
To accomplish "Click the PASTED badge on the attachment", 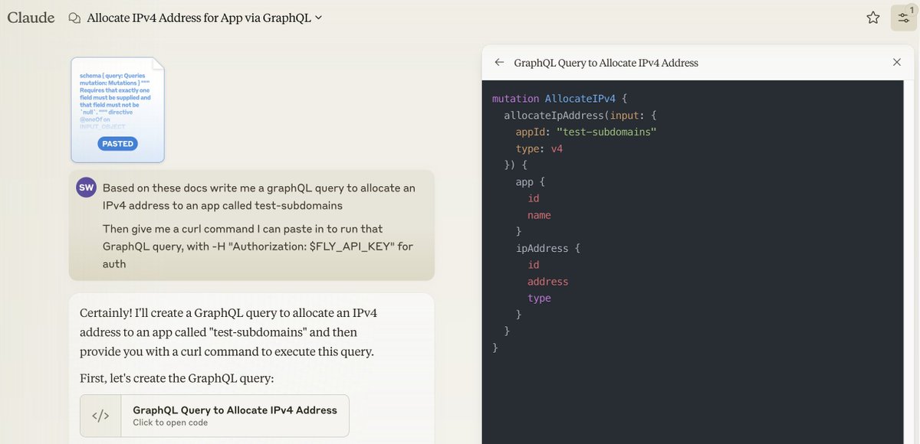I will 118,143.
